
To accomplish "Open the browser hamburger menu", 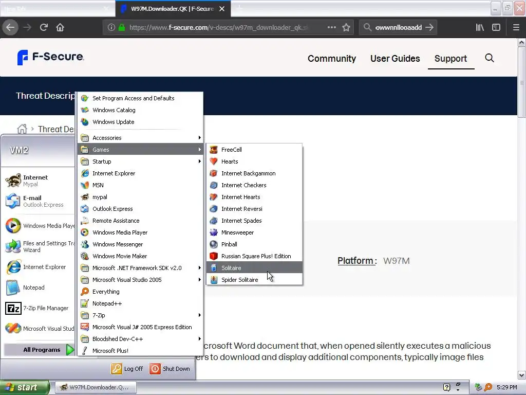I will point(516,28).
